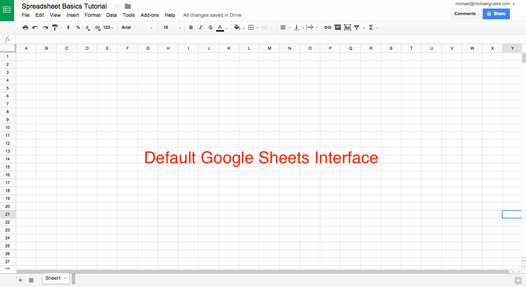Image resolution: width=526 pixels, height=287 pixels.
Task: Open the Comments button
Action: coord(465,14)
